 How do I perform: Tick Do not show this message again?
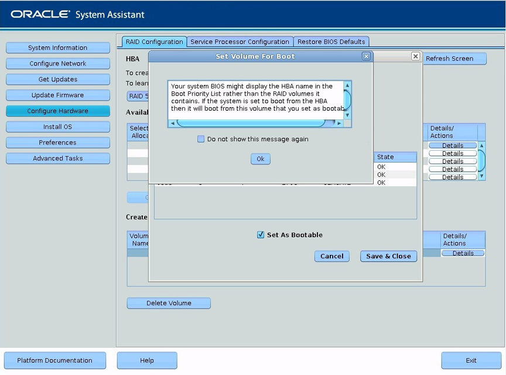[201, 139]
